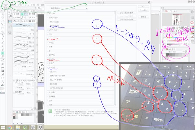
Task: Select the ナワアミ風 2 brush
Action: tap(23, 74)
